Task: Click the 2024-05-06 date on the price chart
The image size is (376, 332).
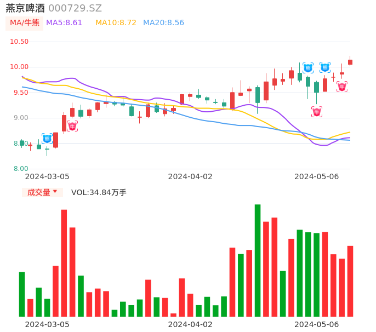Action: pos(317,176)
